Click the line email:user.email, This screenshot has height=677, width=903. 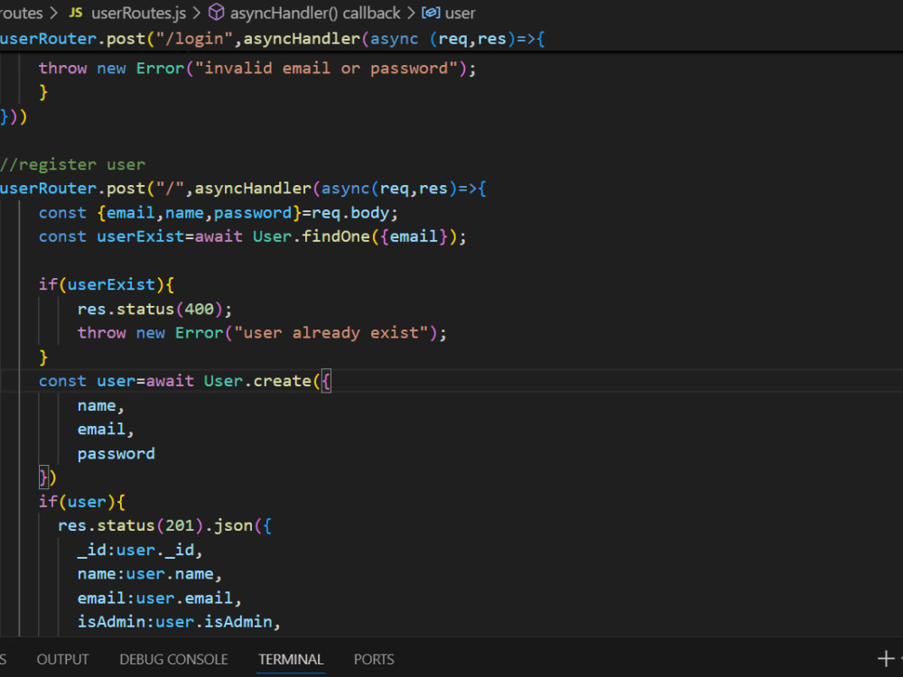coord(160,598)
